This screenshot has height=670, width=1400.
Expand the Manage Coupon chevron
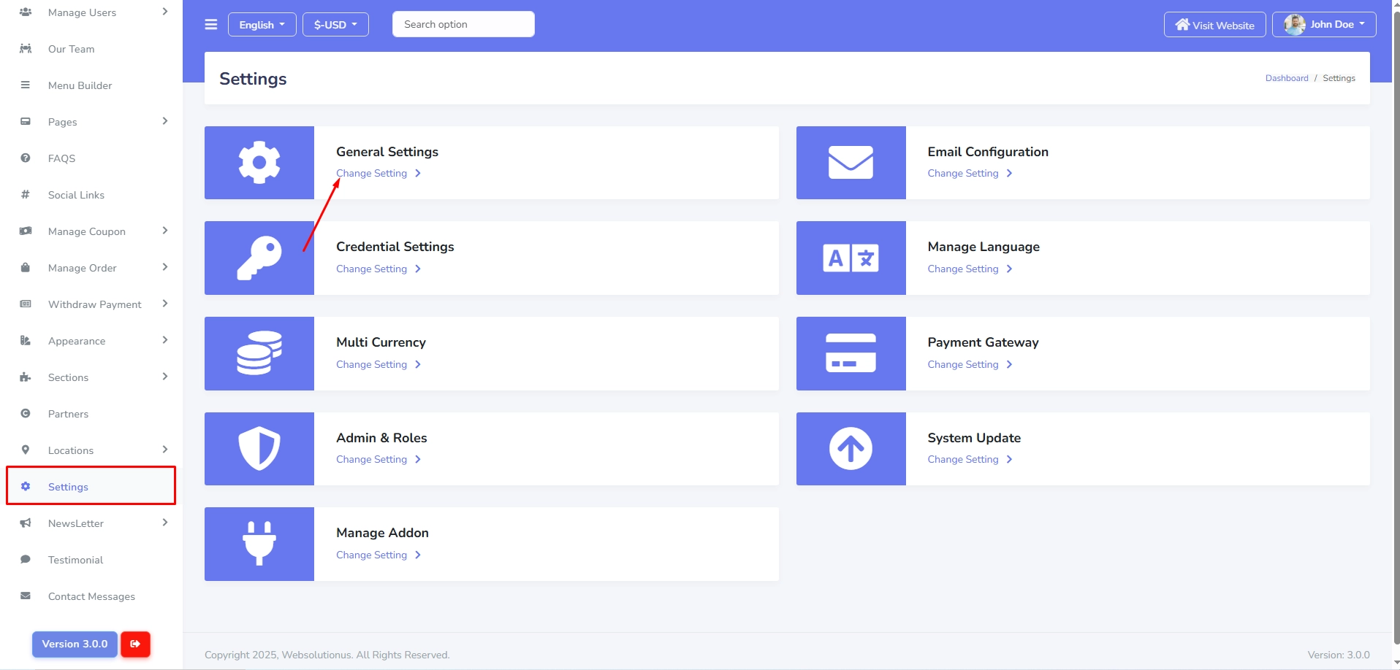point(165,231)
